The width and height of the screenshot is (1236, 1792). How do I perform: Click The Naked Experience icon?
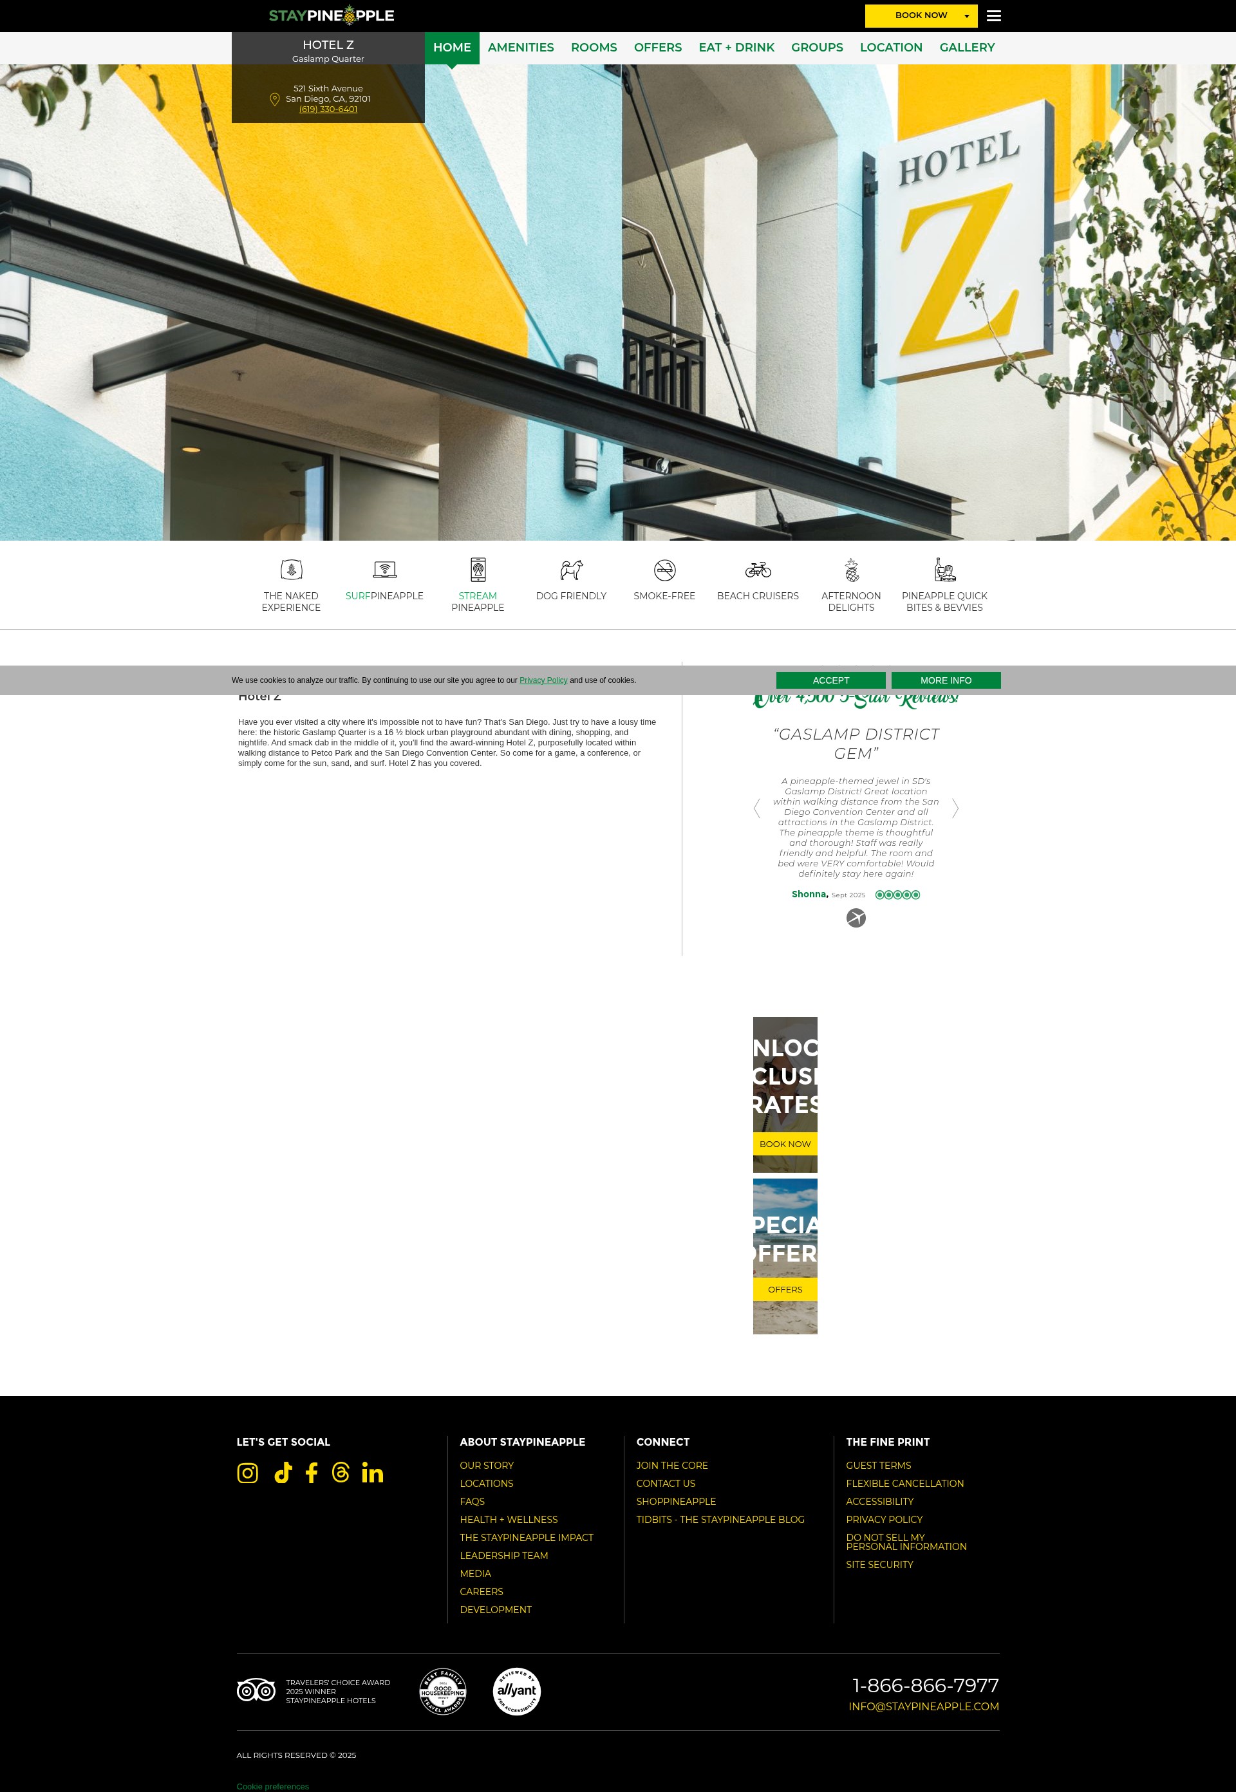[291, 570]
